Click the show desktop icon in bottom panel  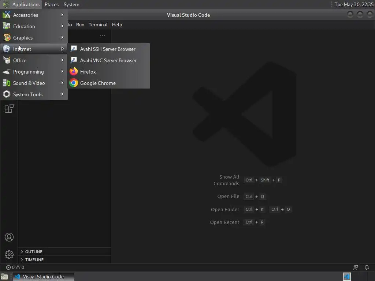pyautogui.click(x=4, y=277)
